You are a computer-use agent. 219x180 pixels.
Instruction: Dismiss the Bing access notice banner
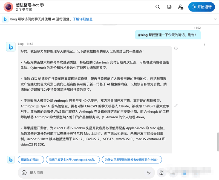coord(215,19)
